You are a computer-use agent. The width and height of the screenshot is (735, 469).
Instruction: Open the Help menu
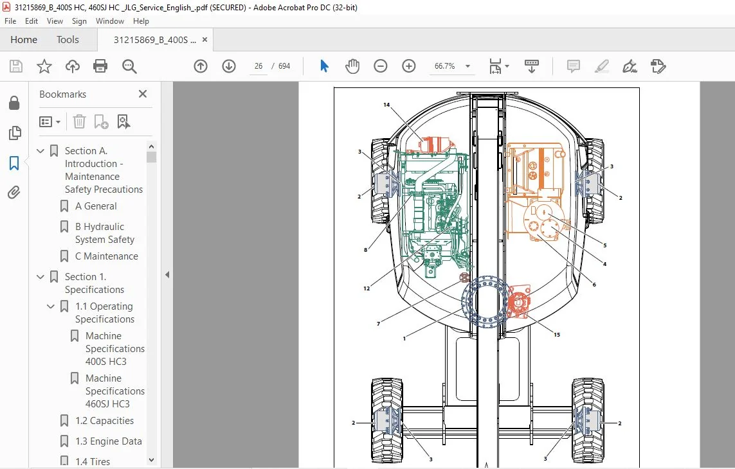click(141, 21)
